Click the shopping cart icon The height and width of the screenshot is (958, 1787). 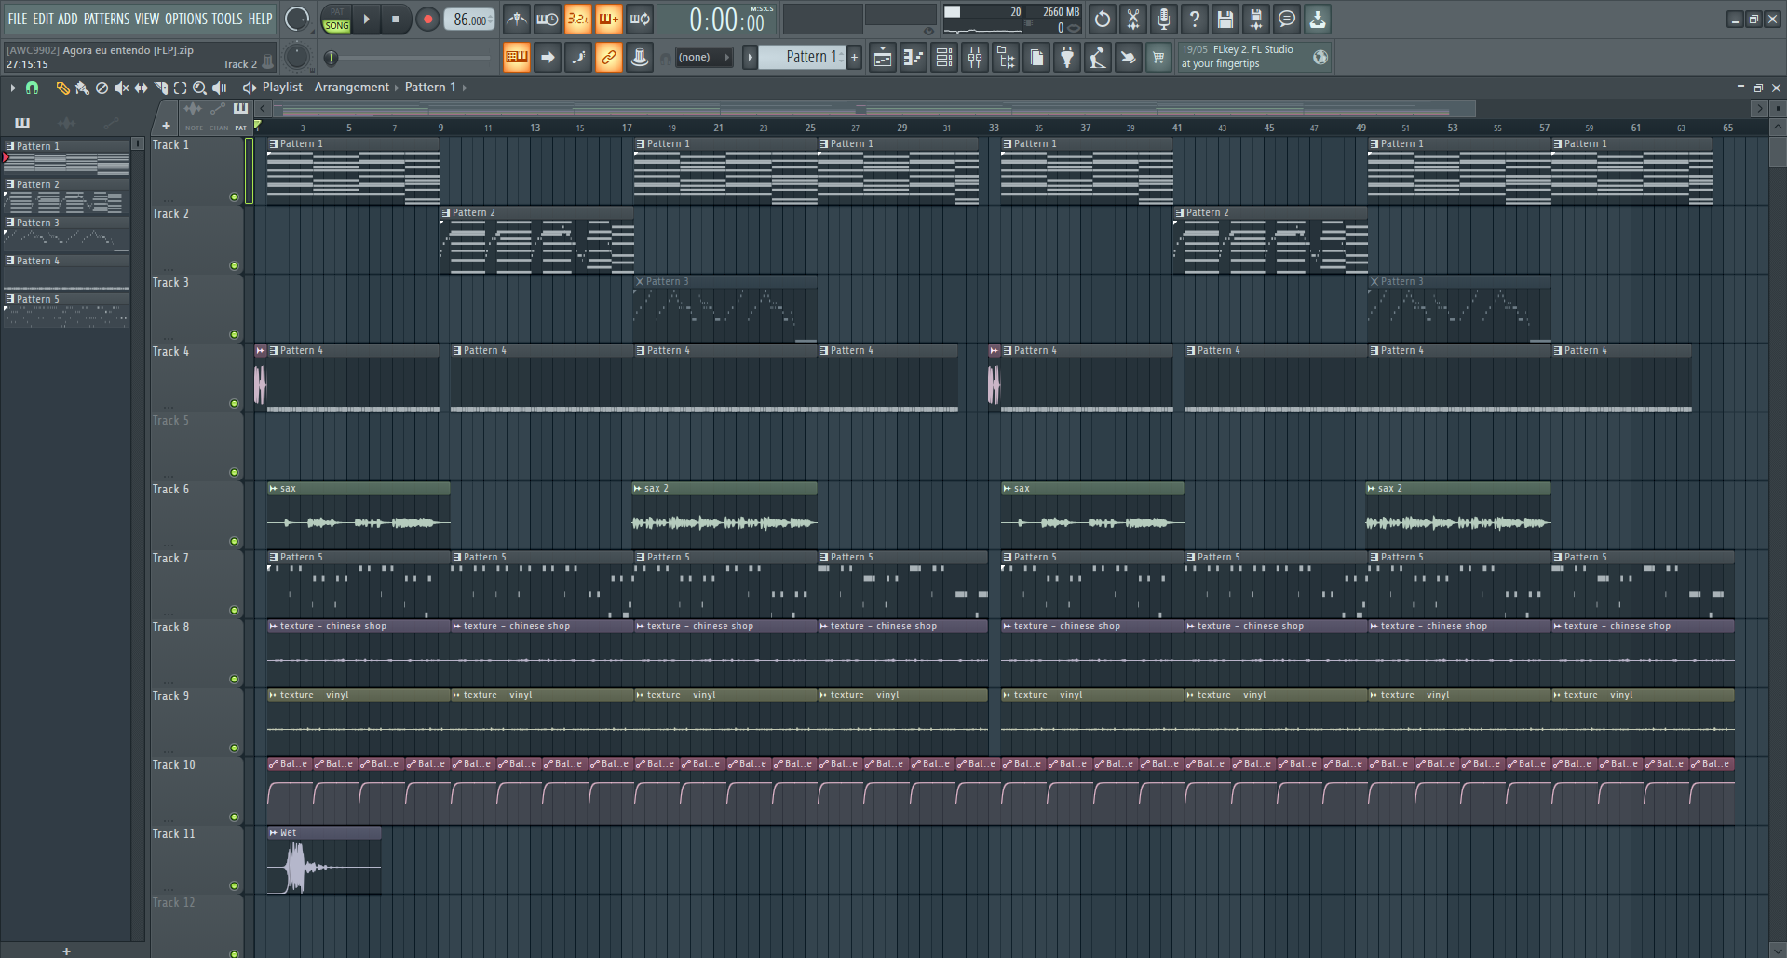[1158, 58]
